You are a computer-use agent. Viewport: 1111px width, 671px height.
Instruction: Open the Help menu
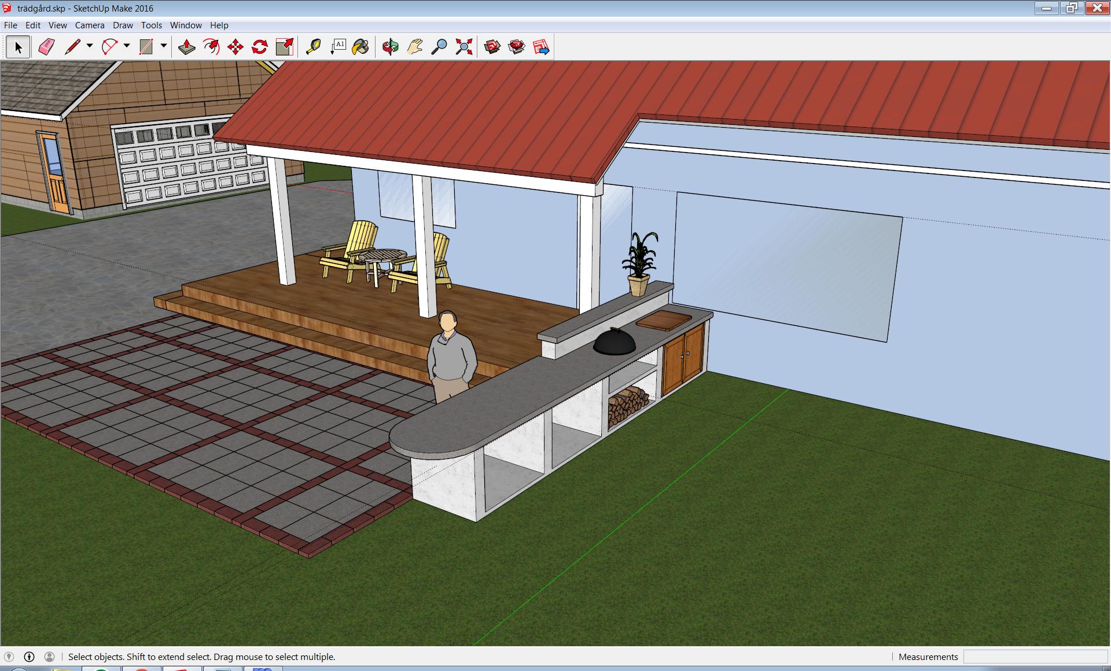219,25
